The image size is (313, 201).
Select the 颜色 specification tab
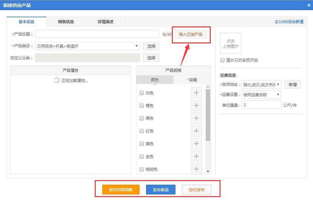155,80
